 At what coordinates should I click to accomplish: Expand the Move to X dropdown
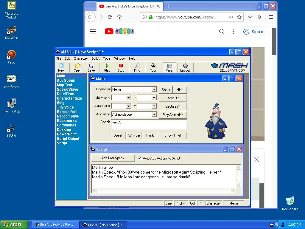[x=128, y=98]
